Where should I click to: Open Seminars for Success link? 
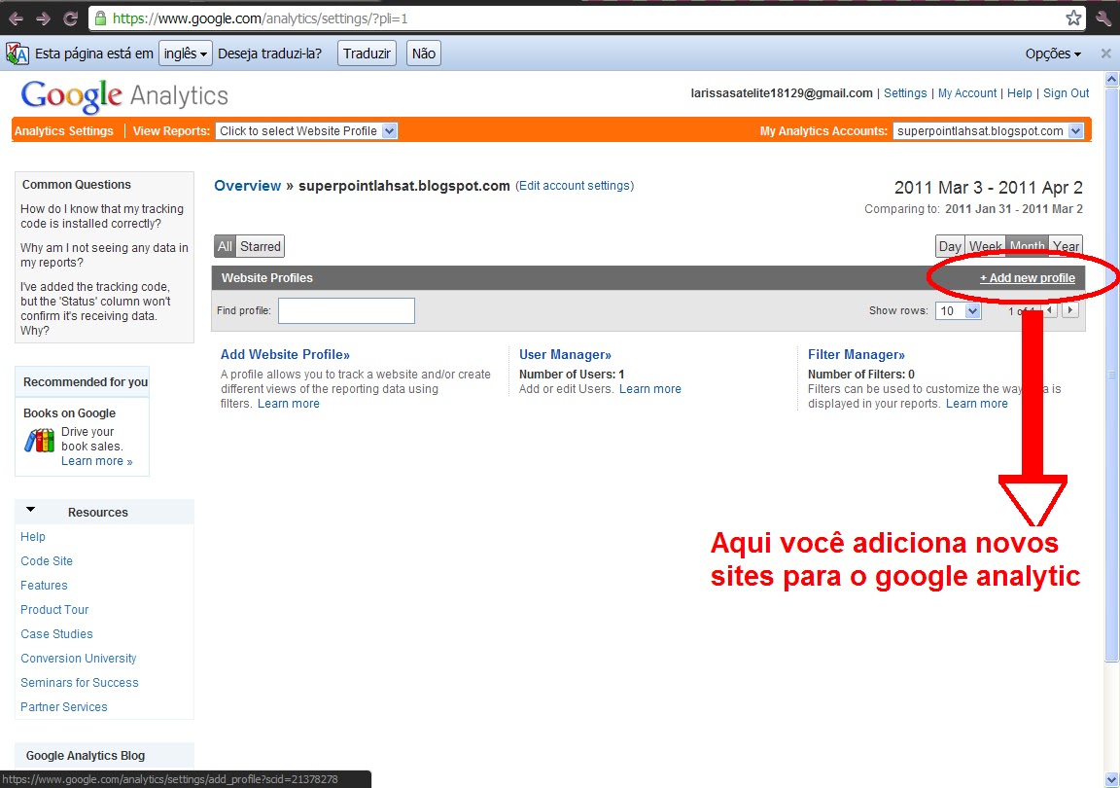pos(80,683)
